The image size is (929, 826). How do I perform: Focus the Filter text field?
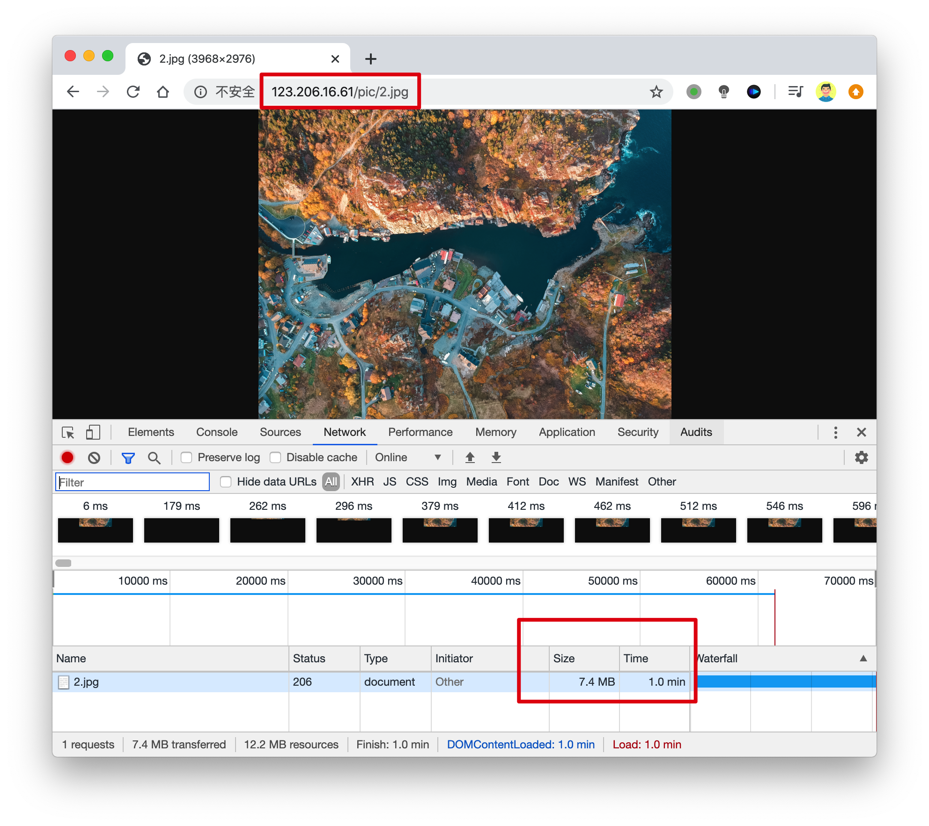[133, 482]
